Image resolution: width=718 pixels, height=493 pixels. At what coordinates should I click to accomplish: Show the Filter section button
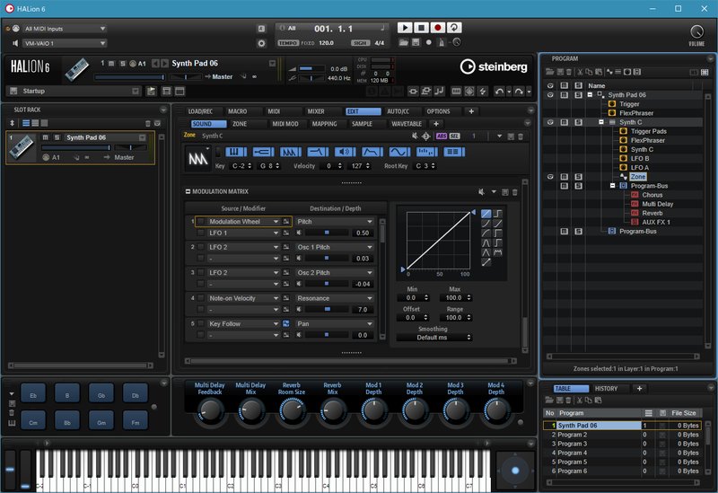click(318, 152)
